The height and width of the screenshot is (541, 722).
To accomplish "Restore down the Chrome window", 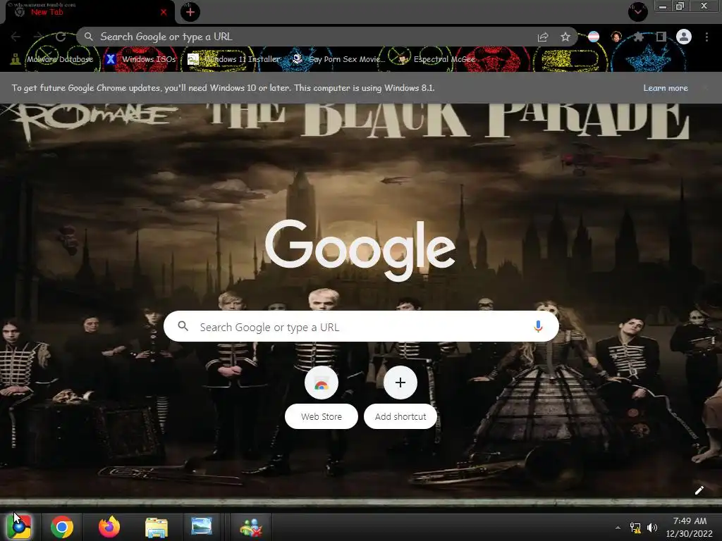I will (x=680, y=6).
